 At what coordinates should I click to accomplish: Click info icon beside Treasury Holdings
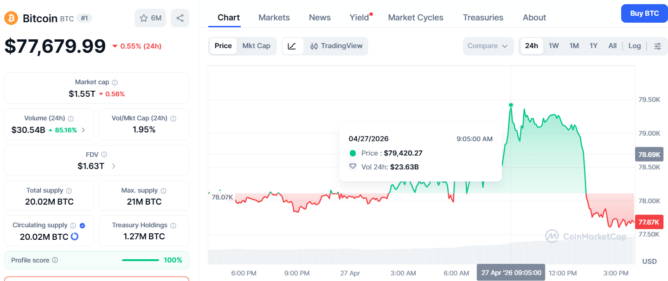point(173,225)
